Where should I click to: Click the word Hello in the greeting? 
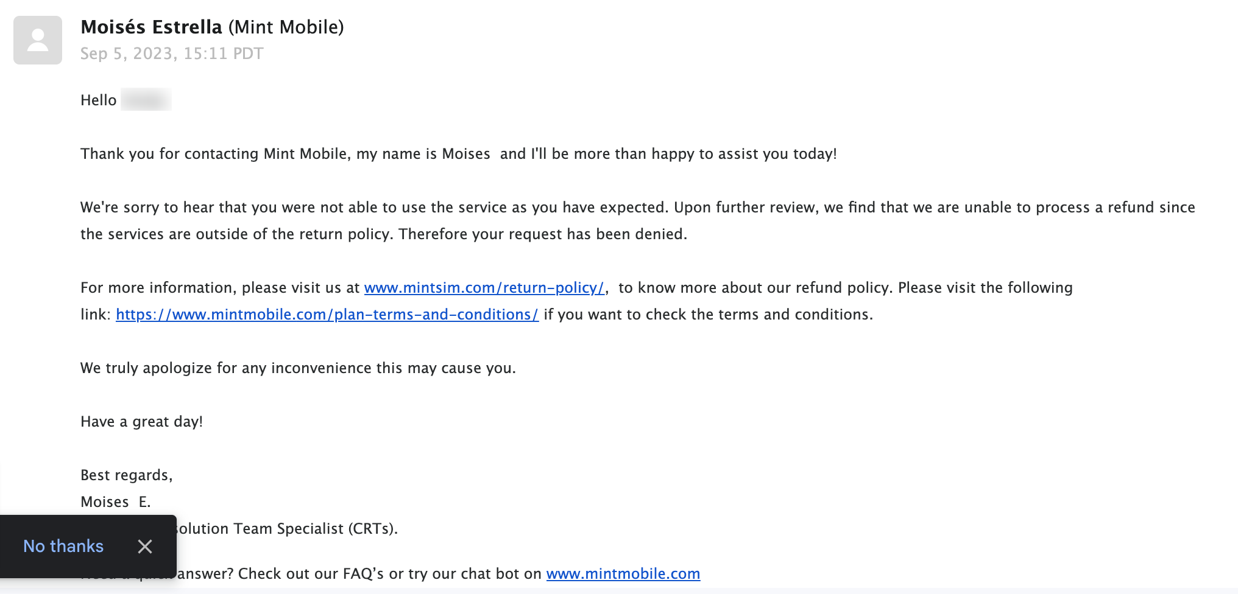tap(98, 100)
